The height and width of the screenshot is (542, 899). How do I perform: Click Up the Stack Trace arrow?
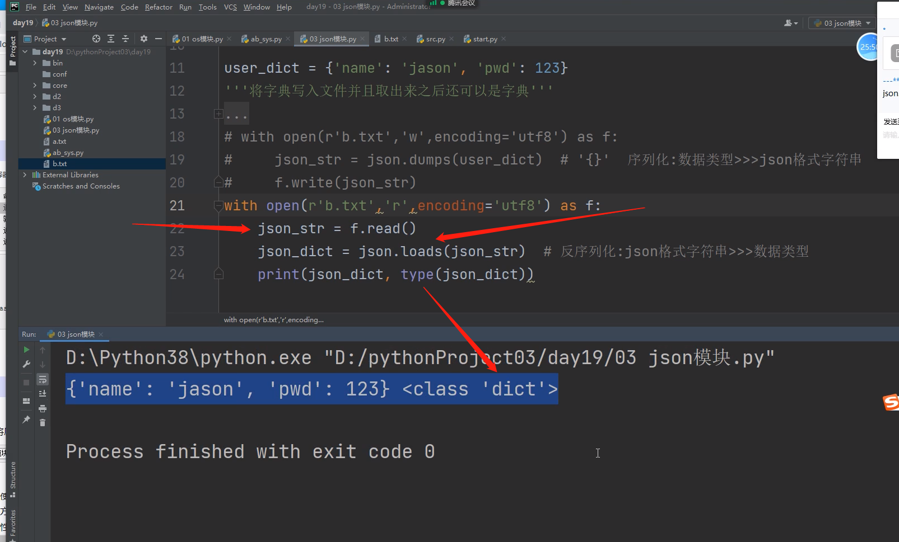click(x=43, y=350)
